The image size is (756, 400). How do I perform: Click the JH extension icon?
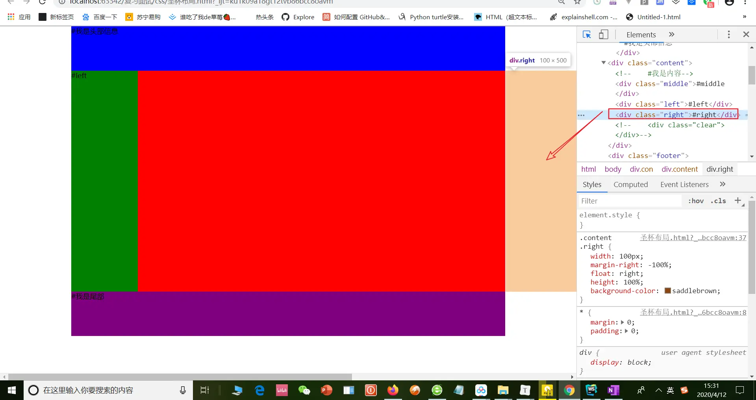[660, 2]
